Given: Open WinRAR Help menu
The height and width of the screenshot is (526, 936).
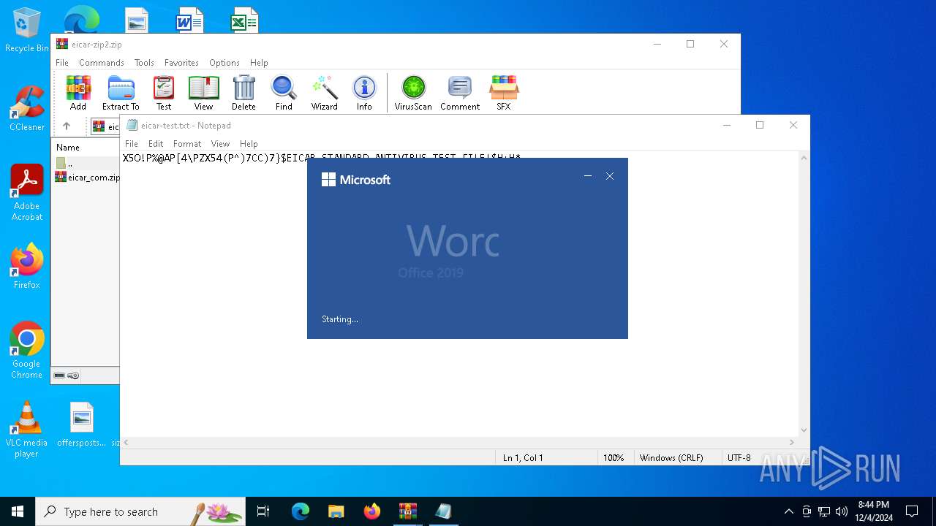Looking at the screenshot, I should (x=259, y=63).
